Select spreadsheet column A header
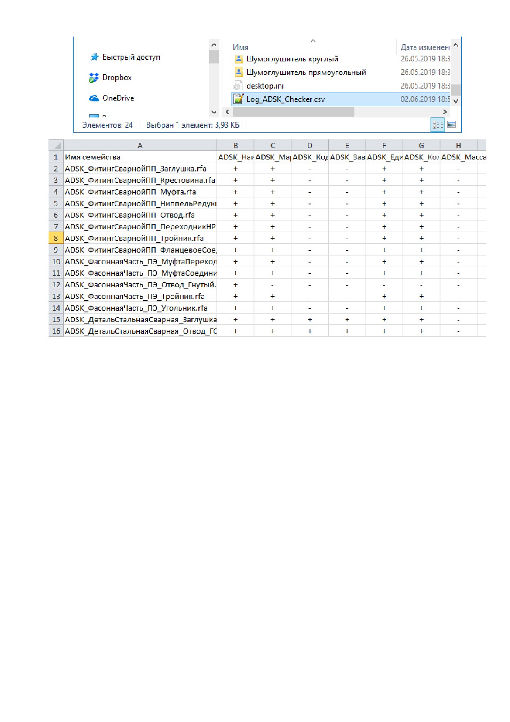The width and height of the screenshot is (510, 722). [x=140, y=145]
